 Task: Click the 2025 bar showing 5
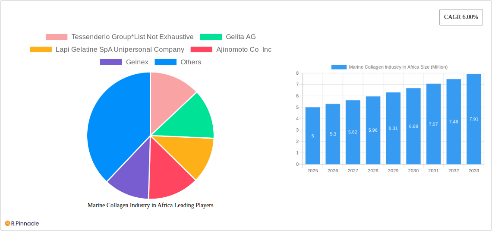pyautogui.click(x=312, y=136)
